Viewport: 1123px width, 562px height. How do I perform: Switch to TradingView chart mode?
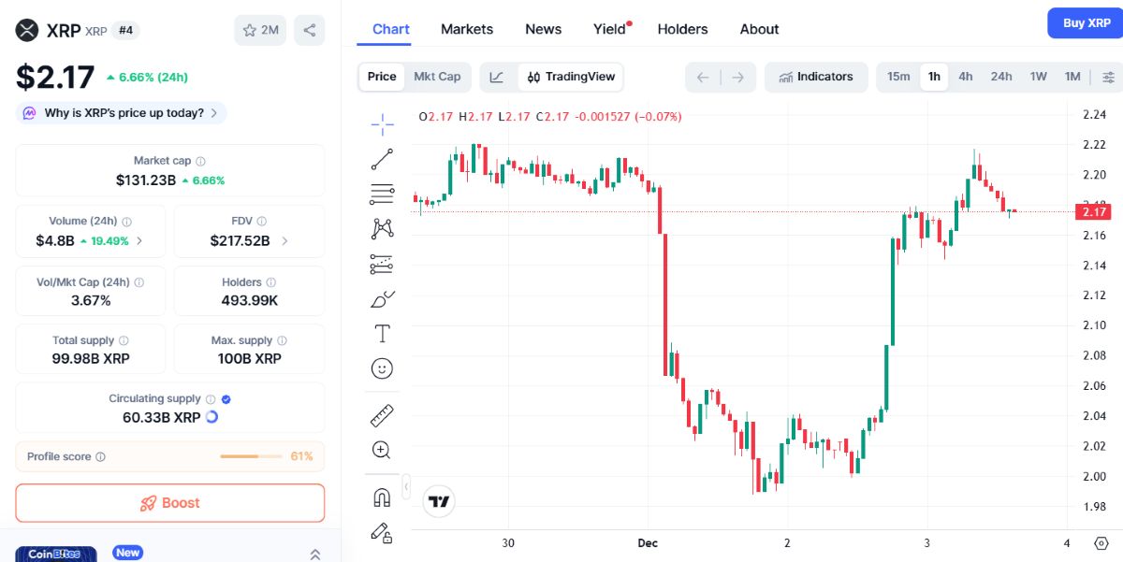tap(571, 77)
